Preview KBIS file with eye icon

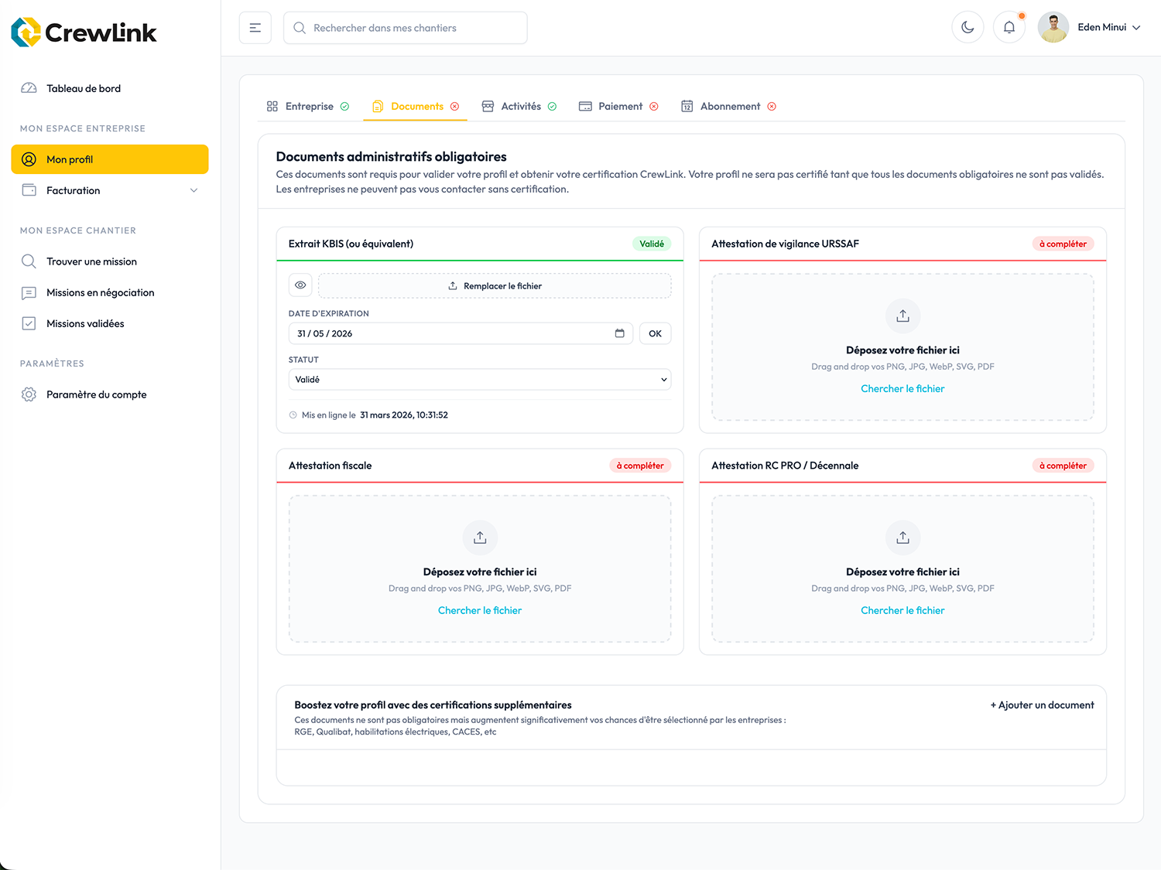(x=300, y=285)
